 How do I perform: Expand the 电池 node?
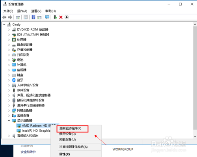click(x=9, y=60)
